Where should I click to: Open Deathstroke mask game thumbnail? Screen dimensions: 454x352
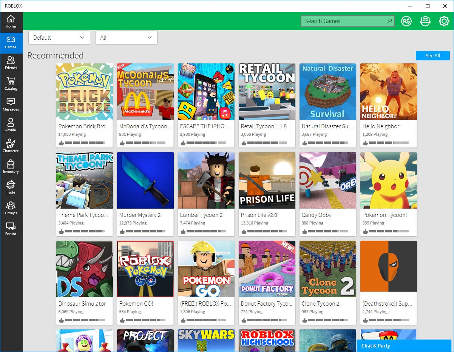[x=389, y=269]
